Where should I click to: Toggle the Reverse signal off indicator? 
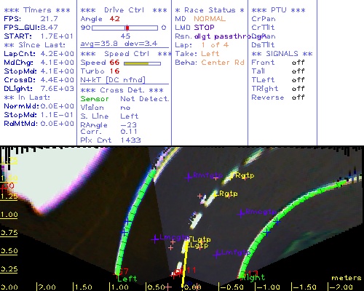point(298,97)
